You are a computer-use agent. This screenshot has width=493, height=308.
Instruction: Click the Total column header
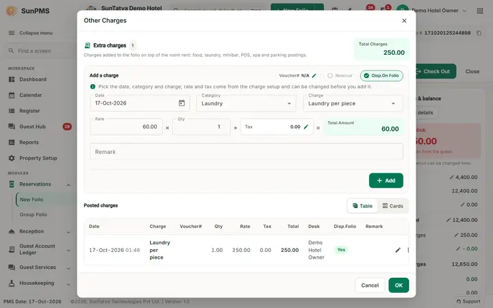click(293, 227)
